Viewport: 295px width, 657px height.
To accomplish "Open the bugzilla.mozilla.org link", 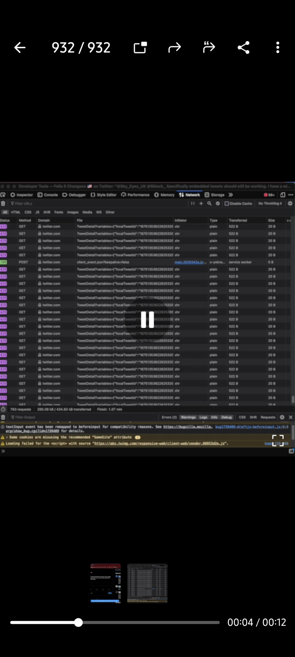I will click(188, 427).
